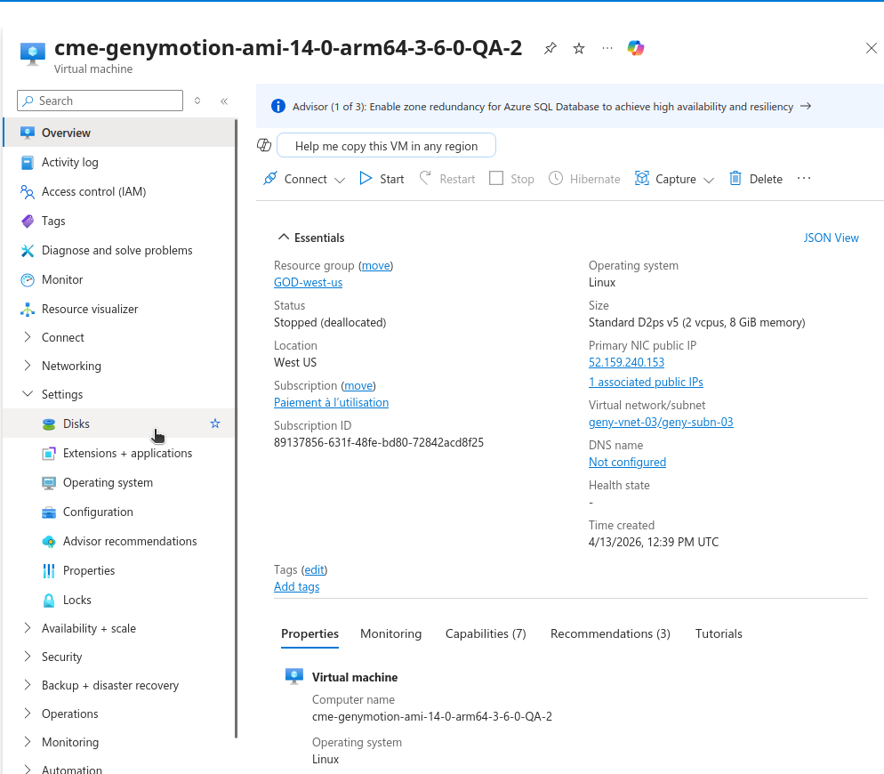This screenshot has height=774, width=884.
Task: Pin the VM page to dashboard
Action: (549, 48)
